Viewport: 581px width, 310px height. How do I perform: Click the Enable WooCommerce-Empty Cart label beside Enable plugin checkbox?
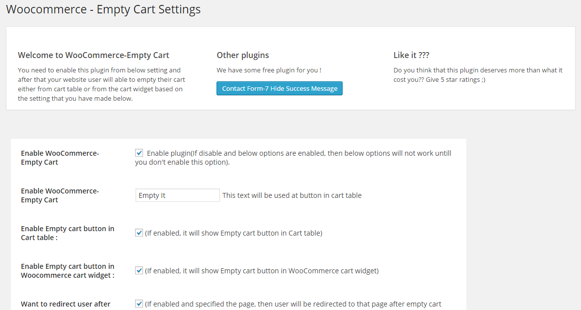(x=60, y=158)
